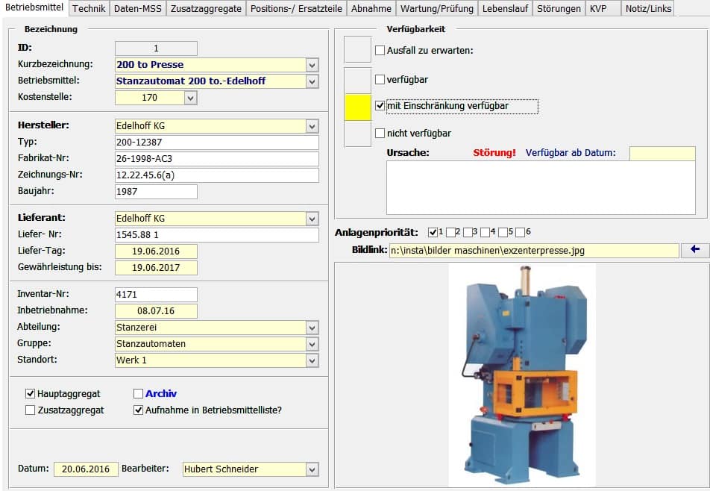Open the Standort dropdown
The height and width of the screenshot is (491, 710).
(312, 360)
